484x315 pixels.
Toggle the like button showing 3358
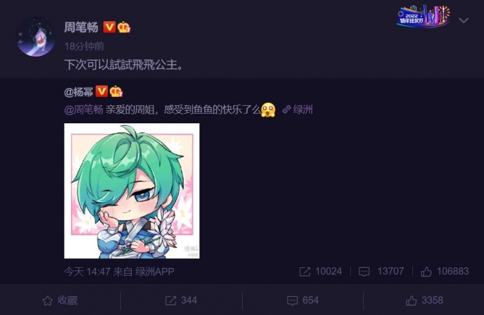(425, 300)
